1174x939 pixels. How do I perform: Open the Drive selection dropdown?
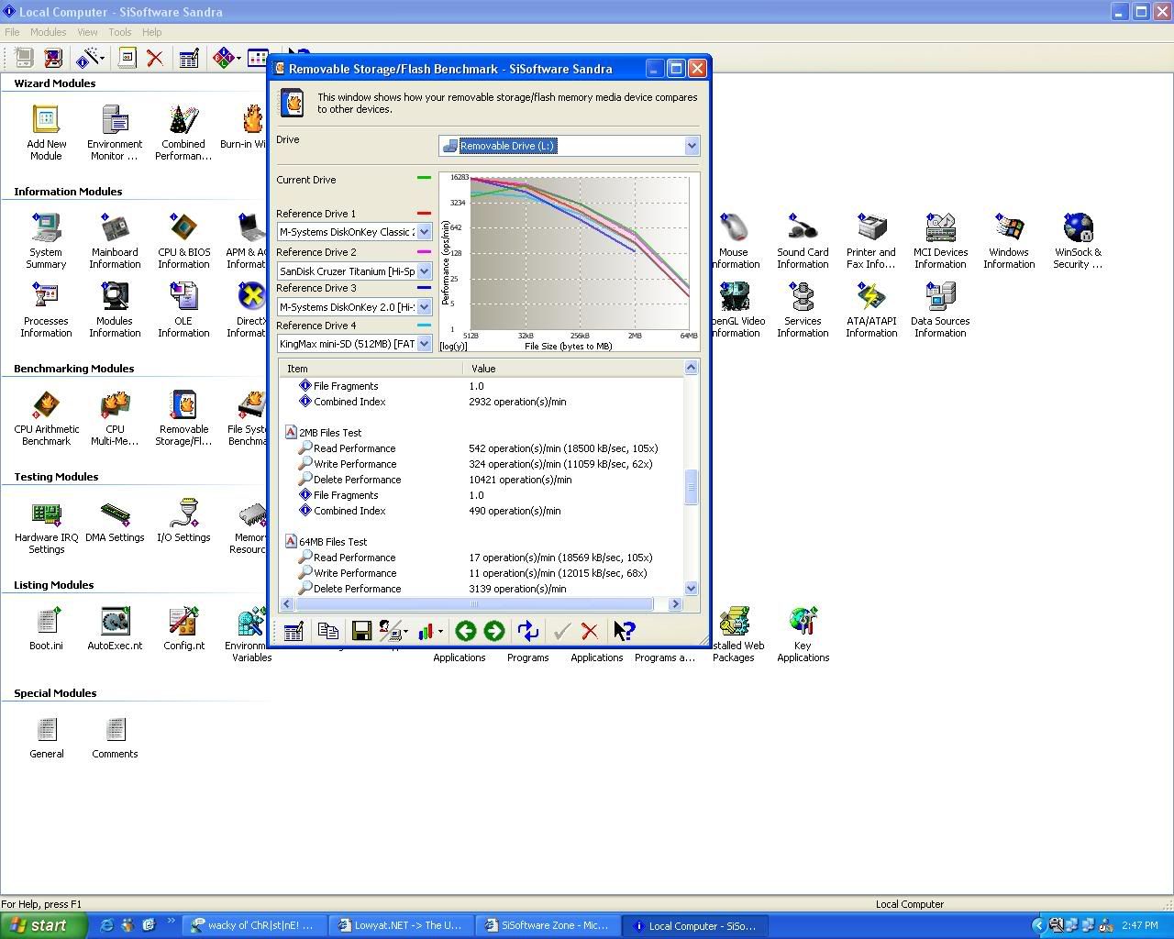(692, 146)
